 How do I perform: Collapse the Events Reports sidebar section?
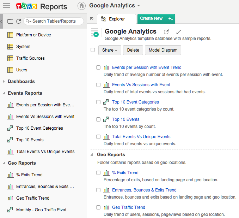4,93
